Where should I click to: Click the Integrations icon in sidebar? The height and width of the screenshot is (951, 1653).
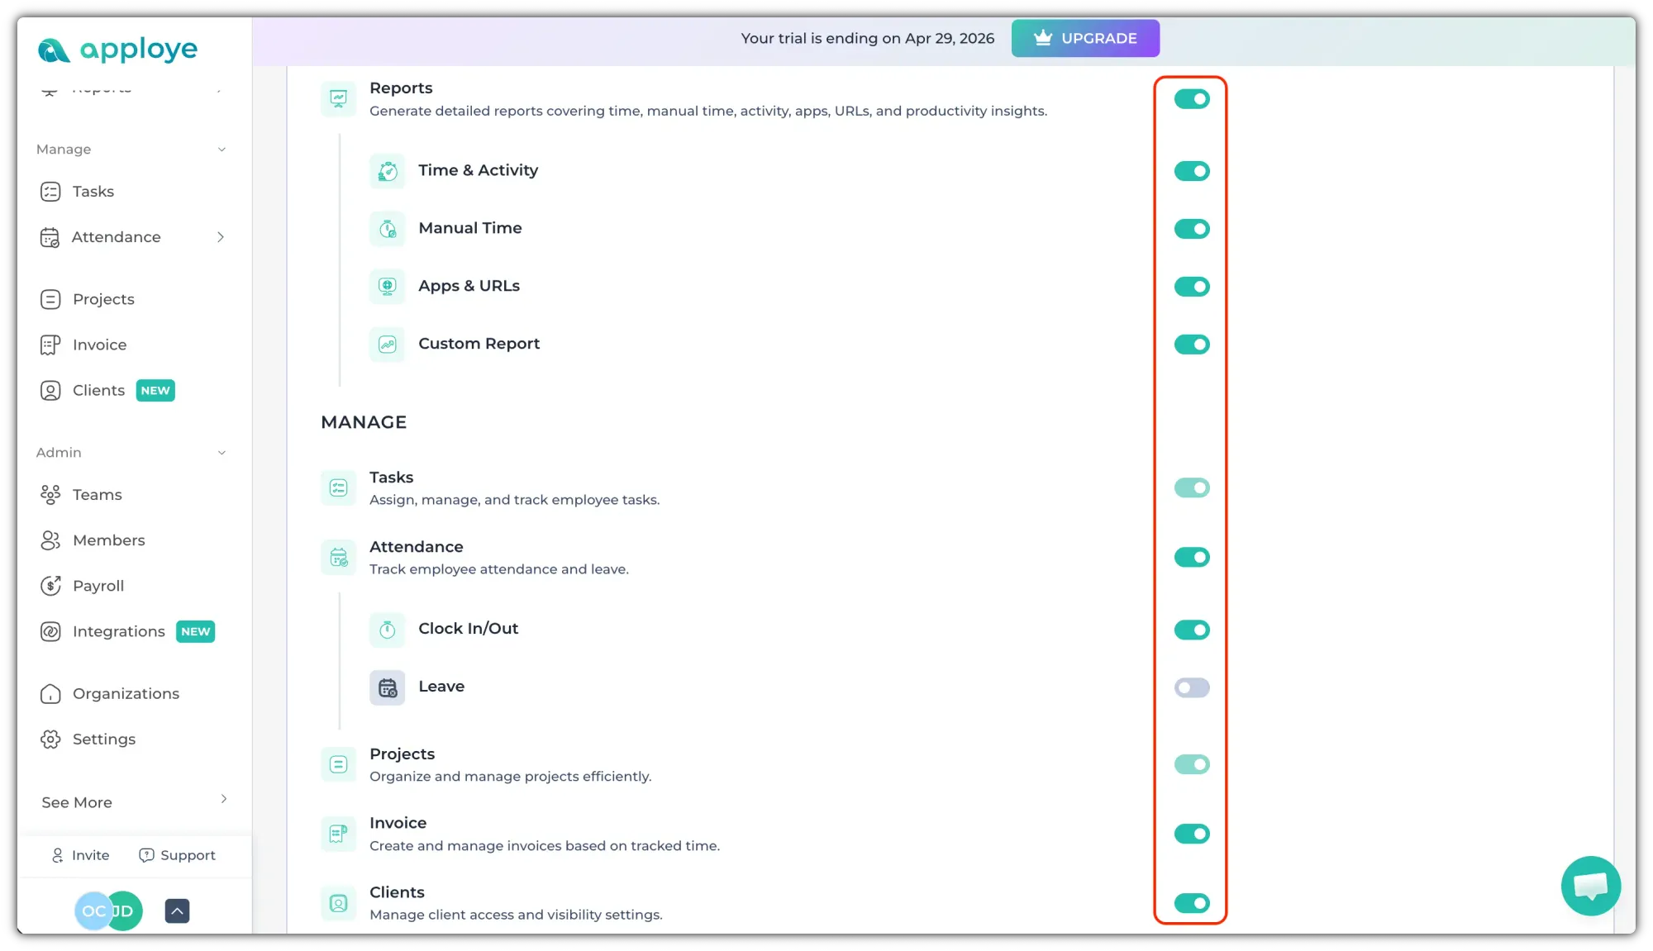point(50,632)
